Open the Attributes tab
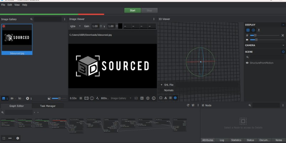This screenshot has height=143, width=286. point(208,140)
